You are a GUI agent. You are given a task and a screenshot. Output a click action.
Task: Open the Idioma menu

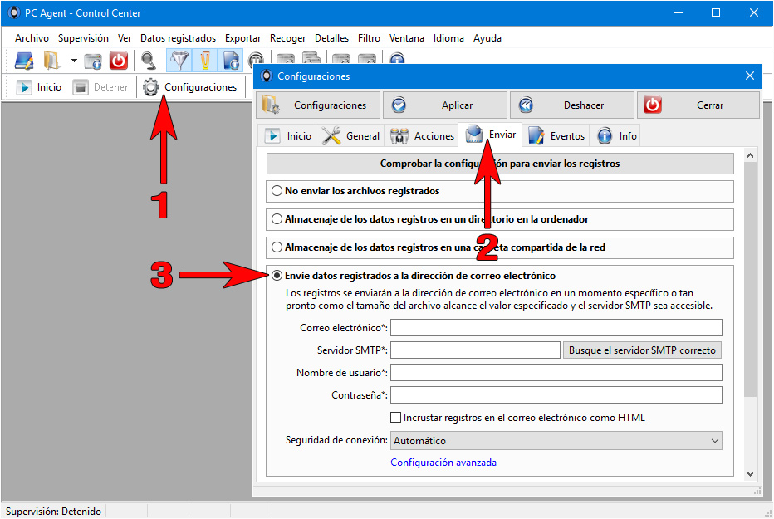pyautogui.click(x=448, y=38)
